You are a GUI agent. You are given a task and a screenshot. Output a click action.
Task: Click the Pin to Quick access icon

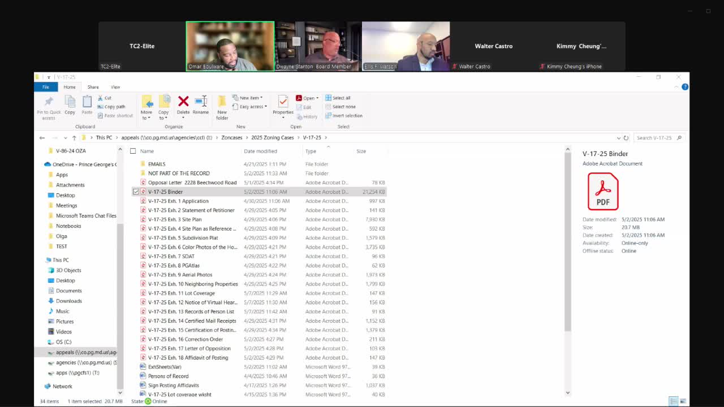[49, 106]
